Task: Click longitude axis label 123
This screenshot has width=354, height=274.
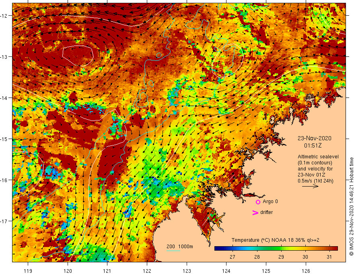Action: coord(187,271)
